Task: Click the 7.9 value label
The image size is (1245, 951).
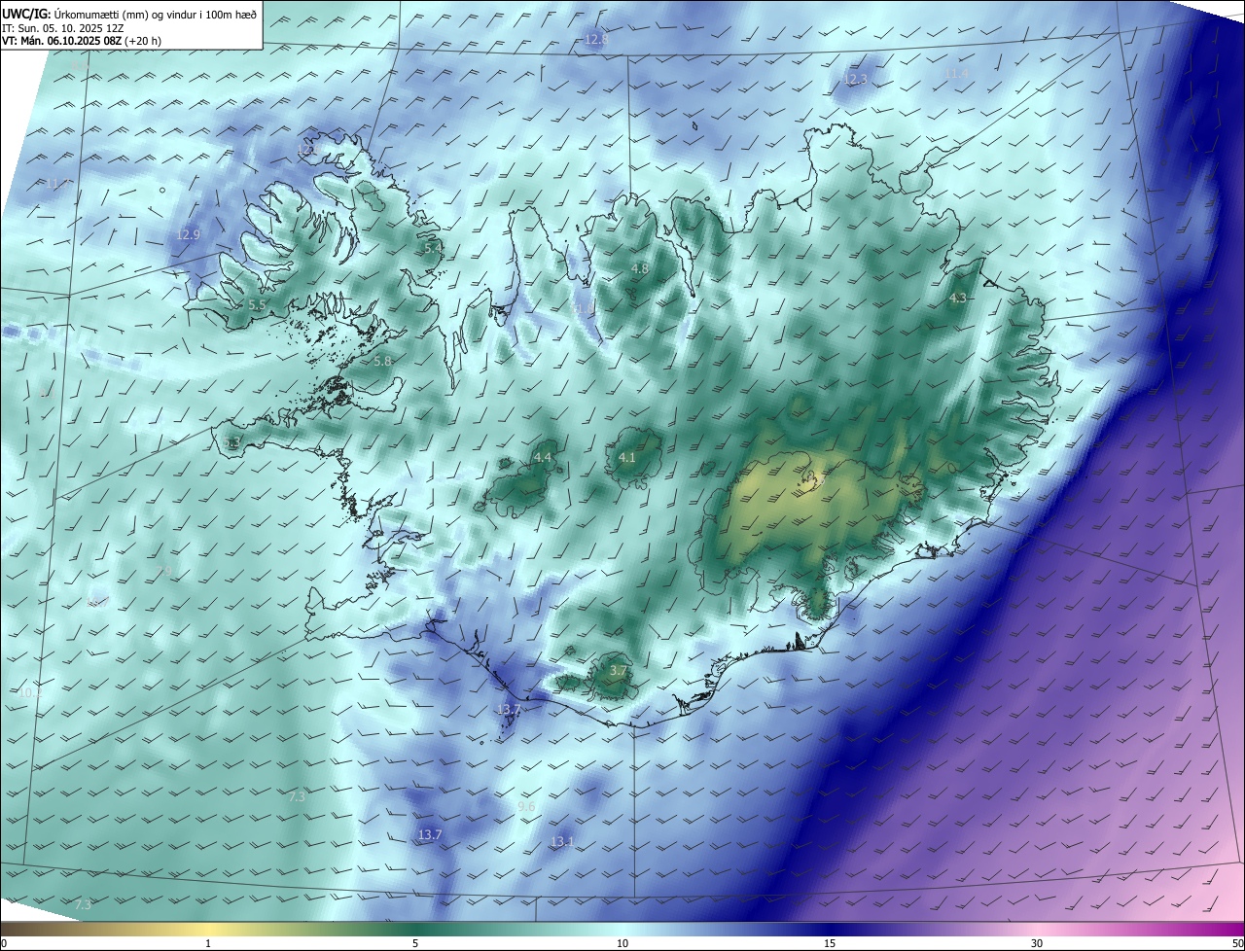Action: [164, 571]
